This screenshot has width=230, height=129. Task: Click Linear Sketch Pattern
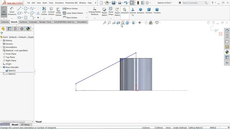click(73, 13)
